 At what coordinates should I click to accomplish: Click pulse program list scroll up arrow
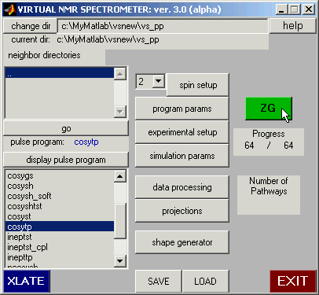pyautogui.click(x=120, y=176)
